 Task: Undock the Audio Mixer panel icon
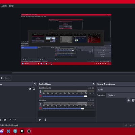pyautogui.click(x=93, y=84)
